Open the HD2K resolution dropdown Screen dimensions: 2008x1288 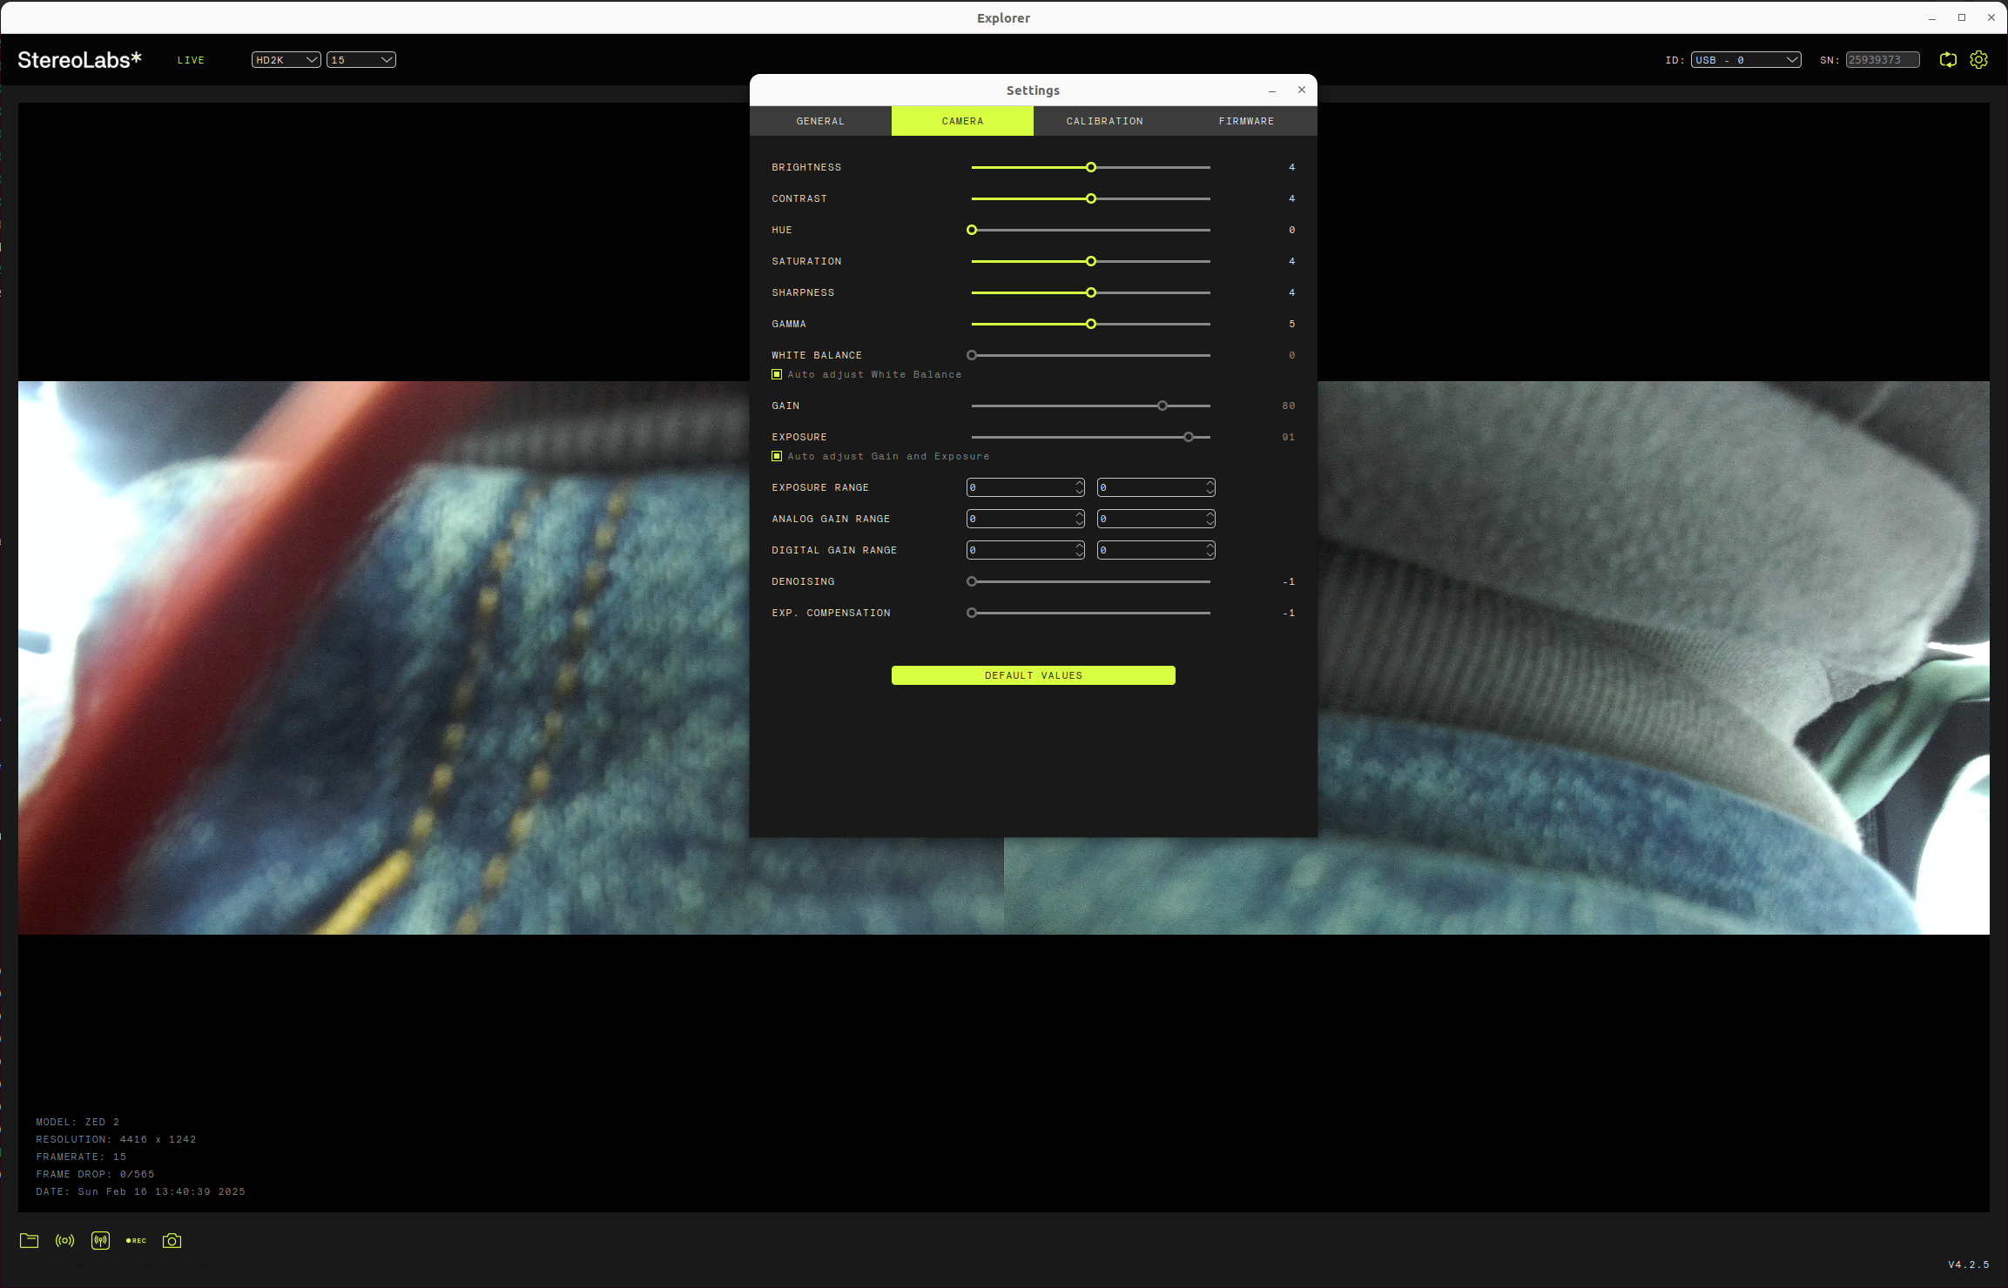[286, 59]
